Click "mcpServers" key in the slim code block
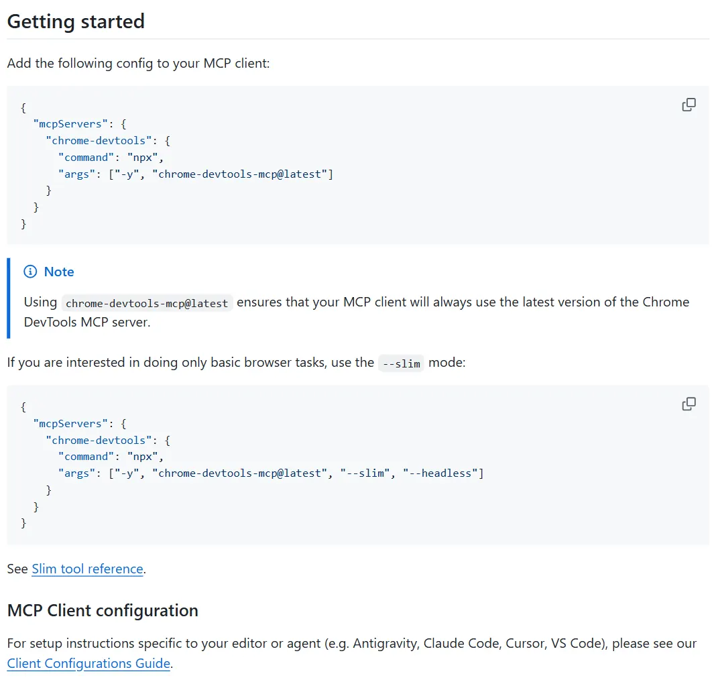Screen dimensions: 716x686 (70, 424)
